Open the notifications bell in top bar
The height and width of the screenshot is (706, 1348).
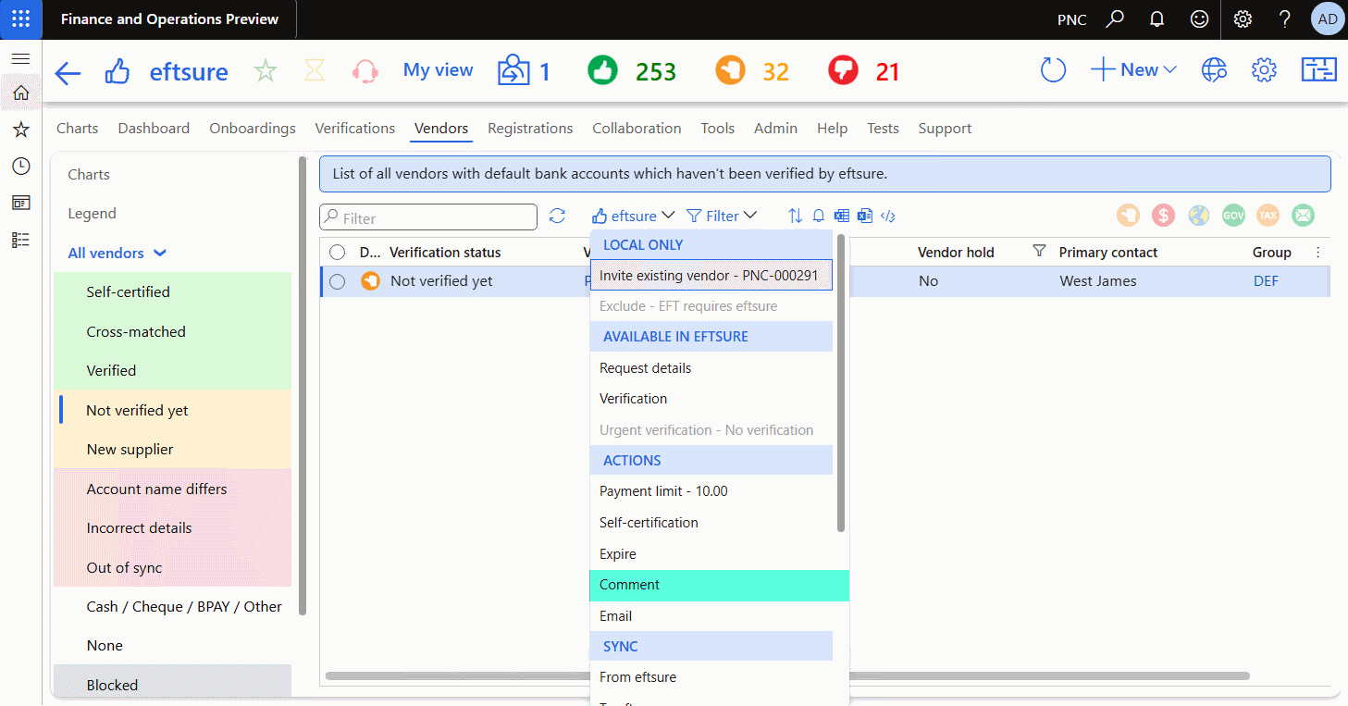[x=1156, y=19]
